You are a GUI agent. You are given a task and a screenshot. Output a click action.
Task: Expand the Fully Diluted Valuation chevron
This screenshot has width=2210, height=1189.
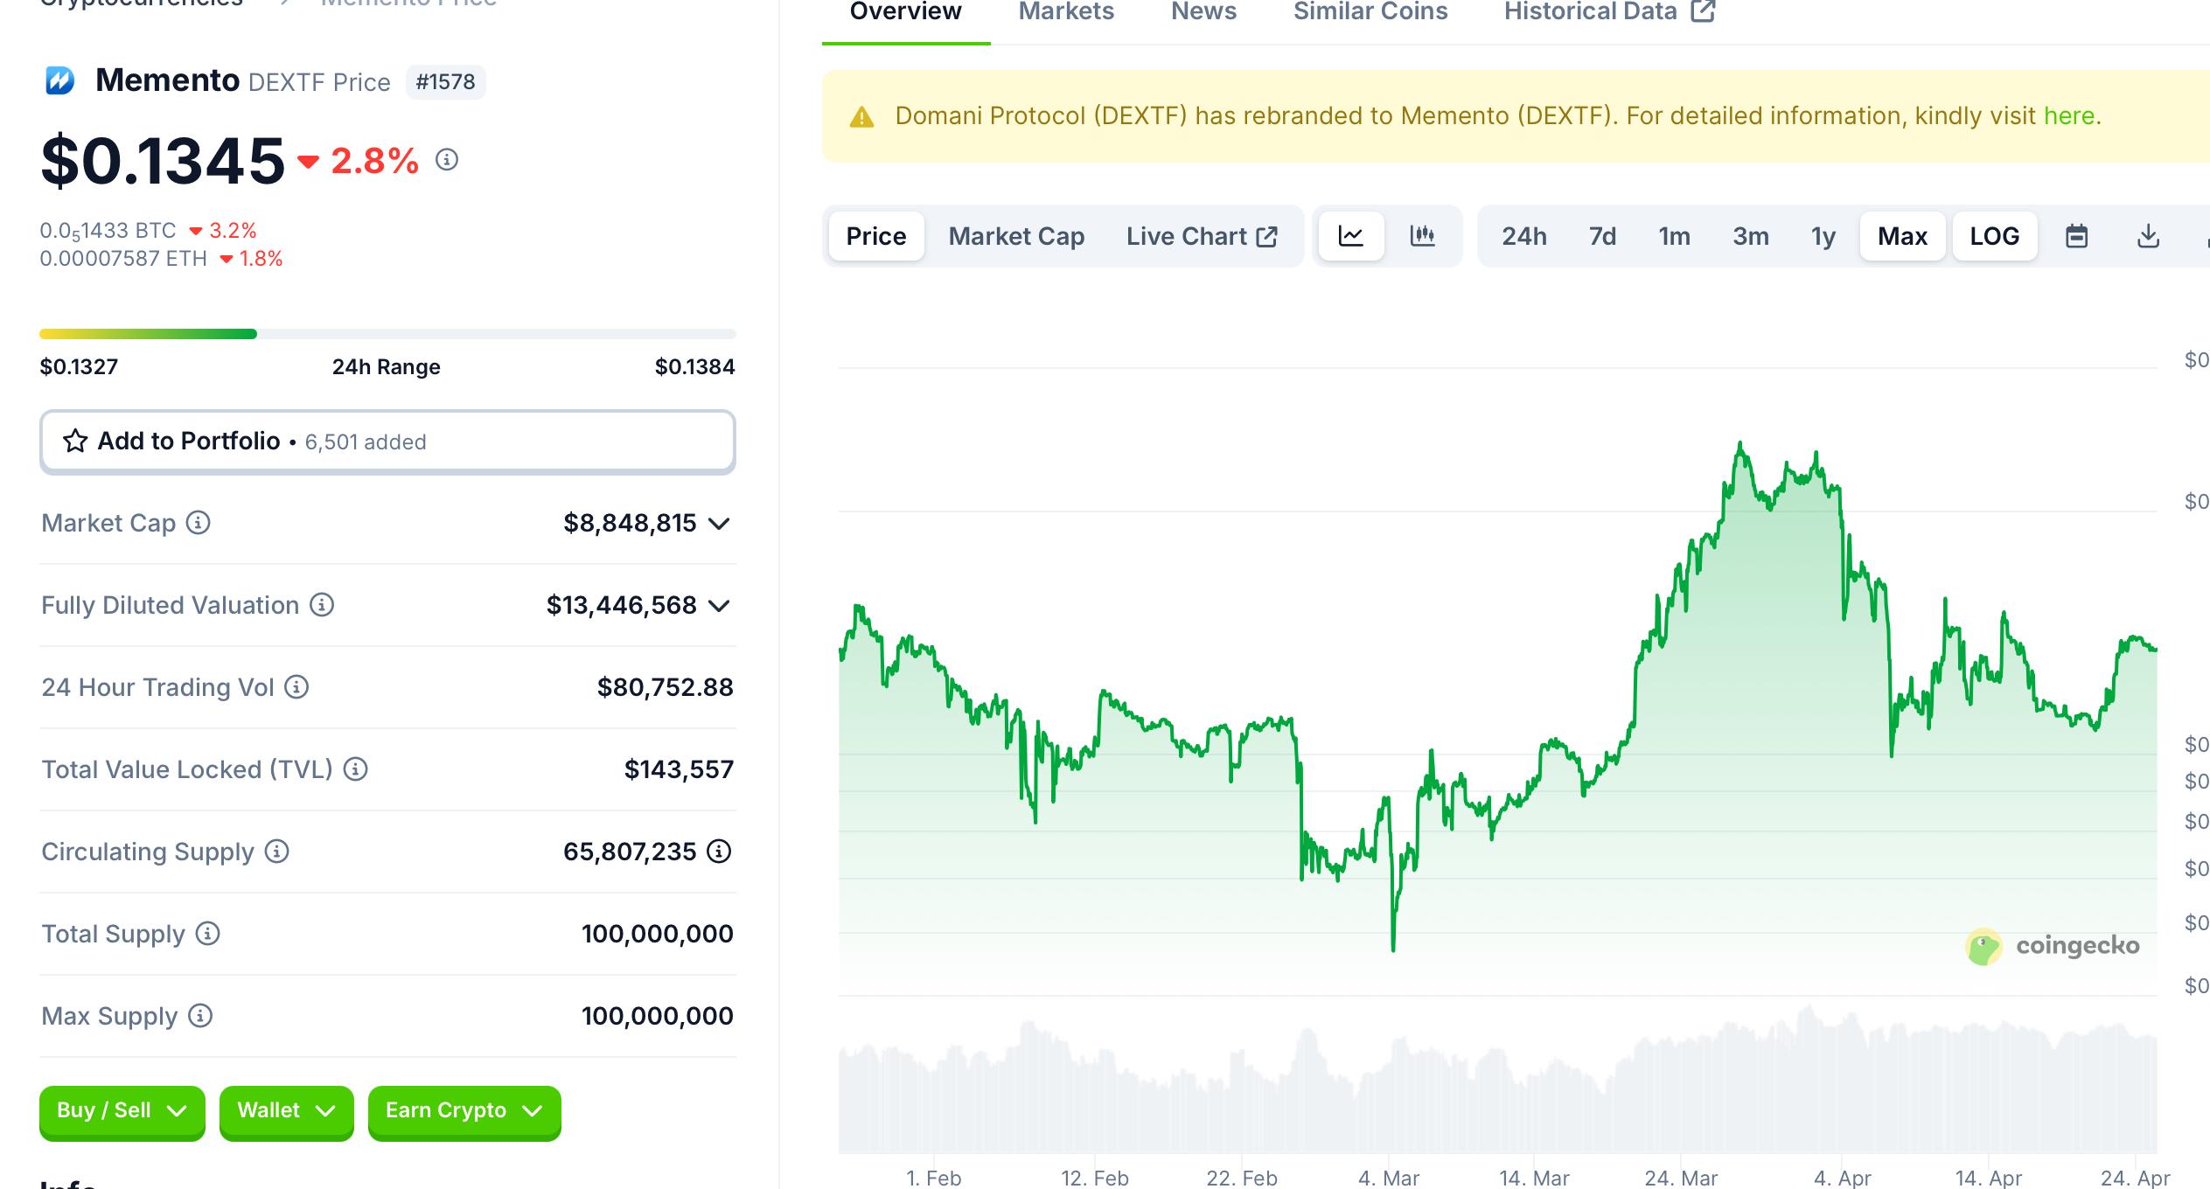[719, 606]
